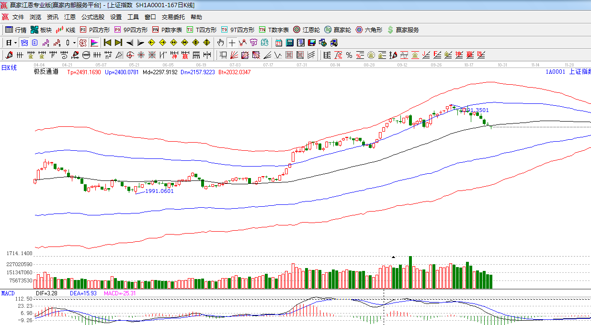Click the red floppy disk save icon
This screenshot has height=325, width=591.
click(x=312, y=43)
